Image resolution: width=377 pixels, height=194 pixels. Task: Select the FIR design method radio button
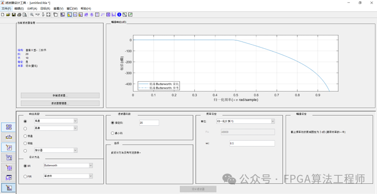point(25,176)
